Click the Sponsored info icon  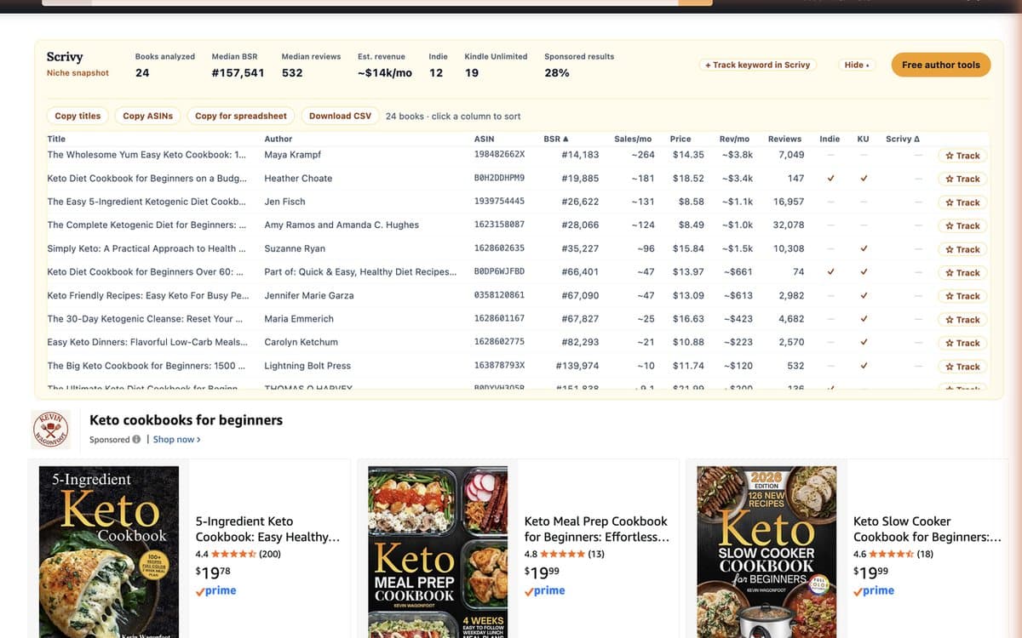(136, 440)
